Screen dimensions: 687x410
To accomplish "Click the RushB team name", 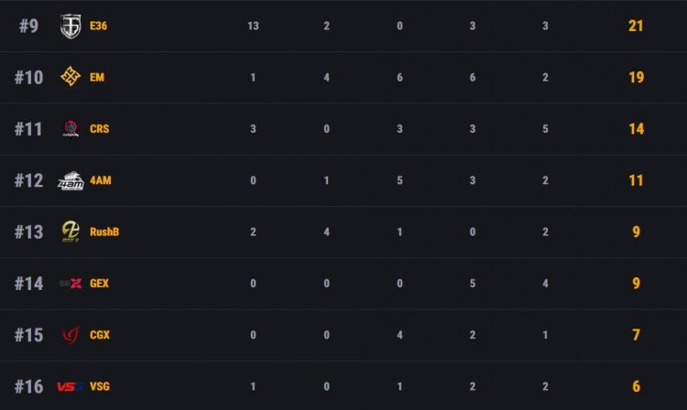I will (x=104, y=232).
